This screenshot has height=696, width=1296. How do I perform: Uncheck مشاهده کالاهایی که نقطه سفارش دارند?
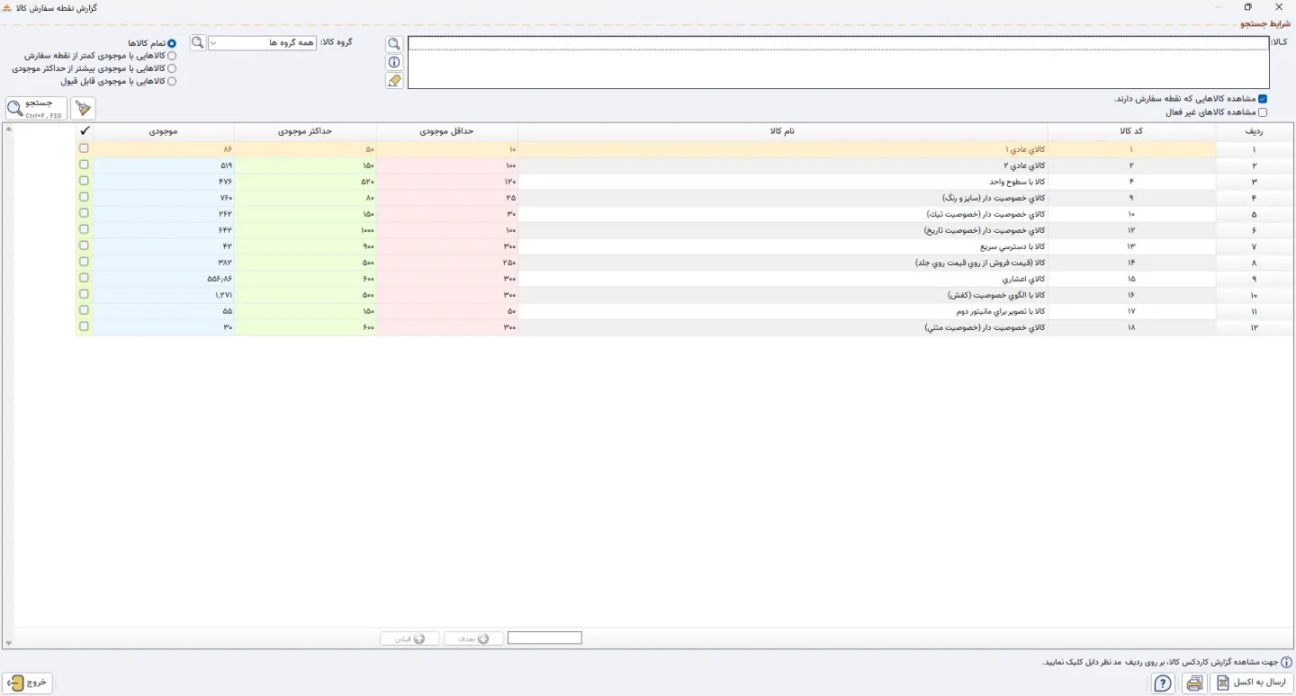pos(1263,99)
